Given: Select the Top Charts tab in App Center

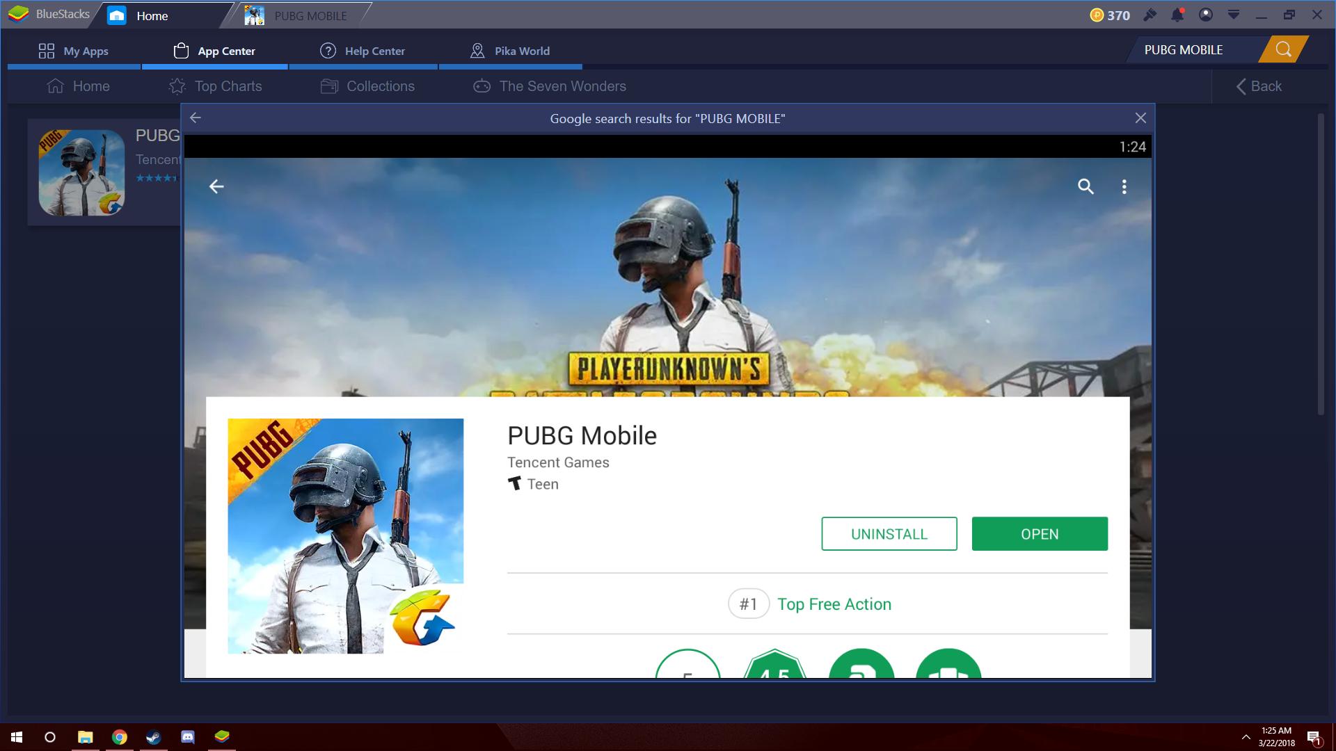Looking at the screenshot, I should point(228,86).
